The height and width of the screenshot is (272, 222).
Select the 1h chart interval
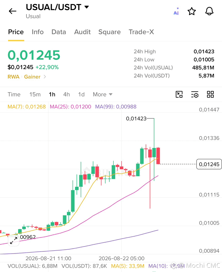click(52, 94)
